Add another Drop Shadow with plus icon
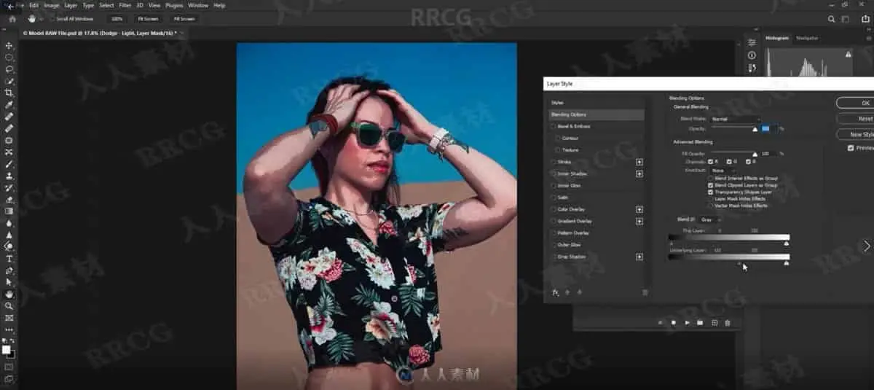874x390 pixels. pos(639,257)
